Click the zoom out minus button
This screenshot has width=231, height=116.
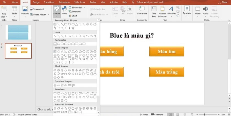point(197,115)
